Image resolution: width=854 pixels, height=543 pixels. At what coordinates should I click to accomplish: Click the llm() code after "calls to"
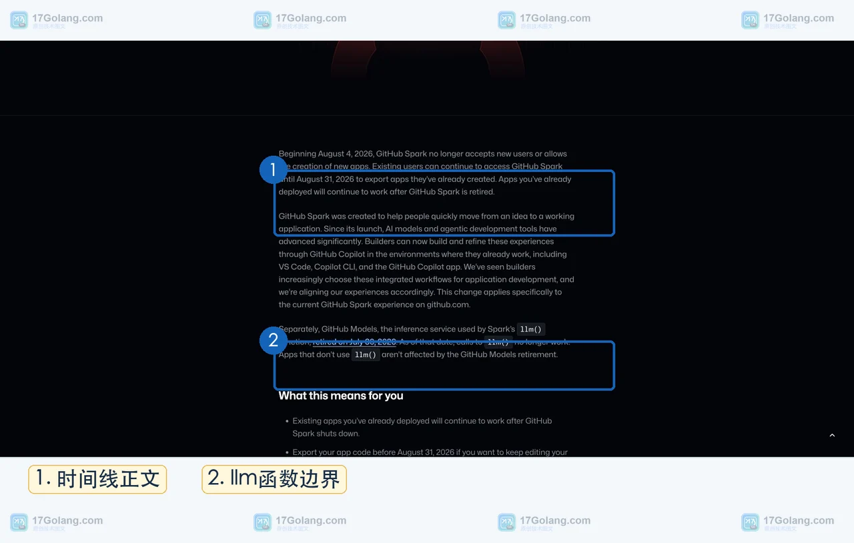pyautogui.click(x=498, y=342)
